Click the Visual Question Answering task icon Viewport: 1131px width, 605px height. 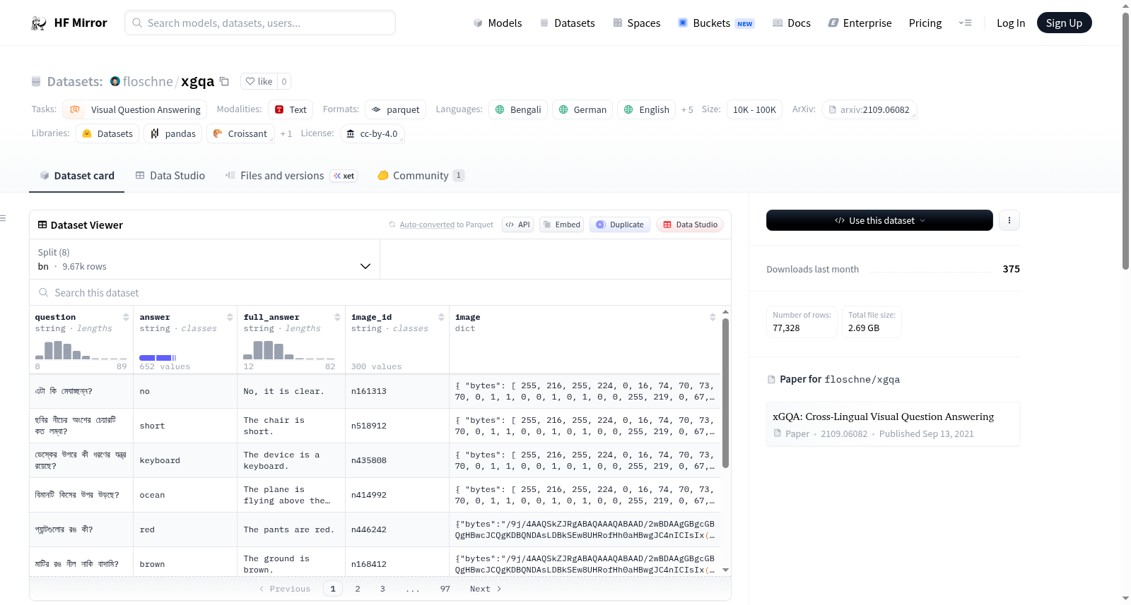click(75, 109)
